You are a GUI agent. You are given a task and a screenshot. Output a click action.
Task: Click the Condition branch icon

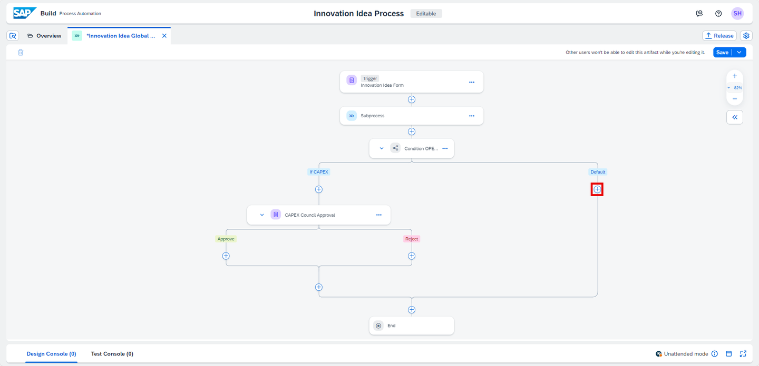pos(395,148)
